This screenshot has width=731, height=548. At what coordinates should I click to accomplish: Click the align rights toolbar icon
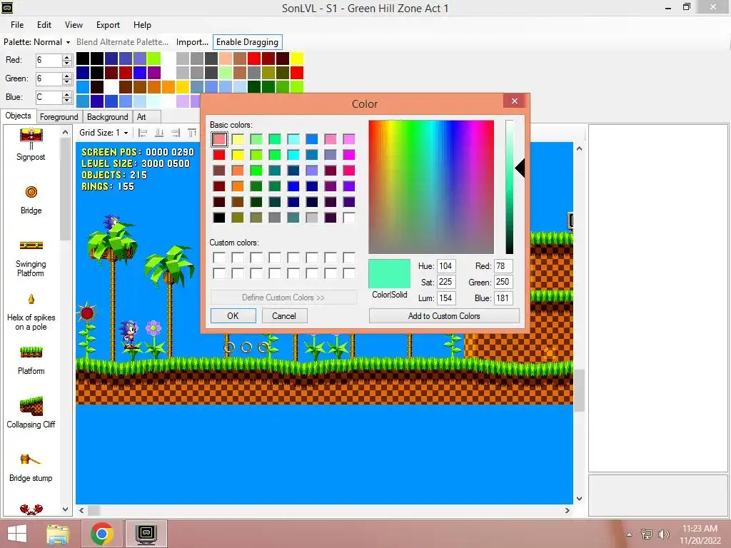click(176, 133)
